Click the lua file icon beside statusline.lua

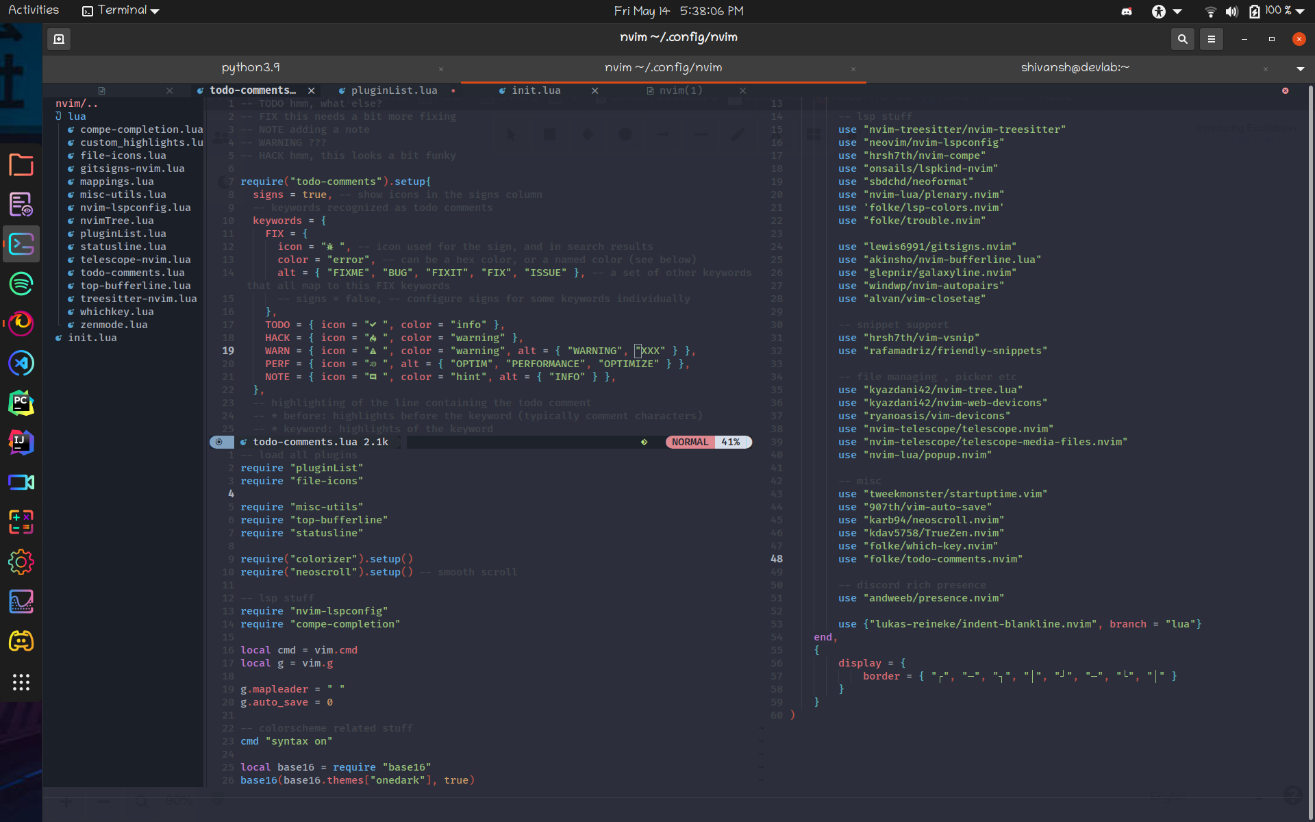pos(71,247)
